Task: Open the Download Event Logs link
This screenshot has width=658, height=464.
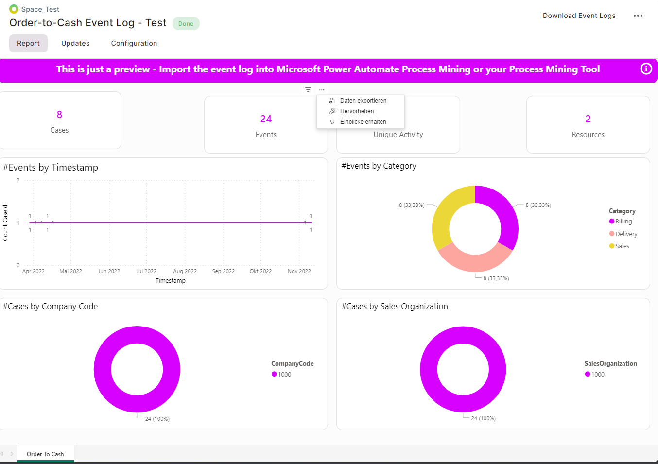Action: pyautogui.click(x=579, y=15)
